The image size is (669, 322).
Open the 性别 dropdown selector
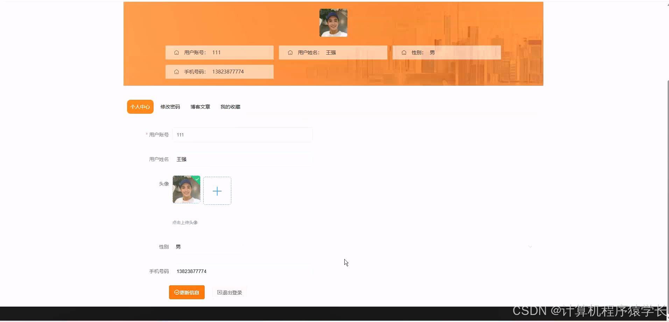click(354, 247)
